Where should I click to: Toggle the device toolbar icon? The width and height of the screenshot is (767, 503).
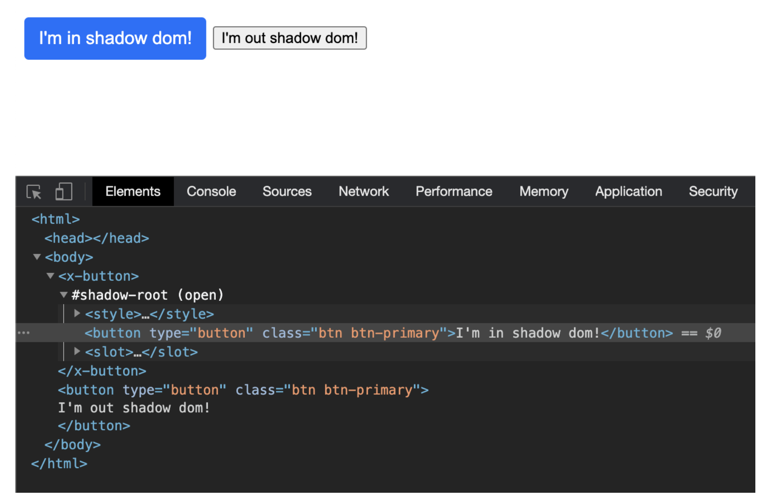tap(64, 191)
